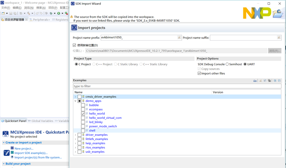Expand the usb_examples tree node

(x=75, y=152)
